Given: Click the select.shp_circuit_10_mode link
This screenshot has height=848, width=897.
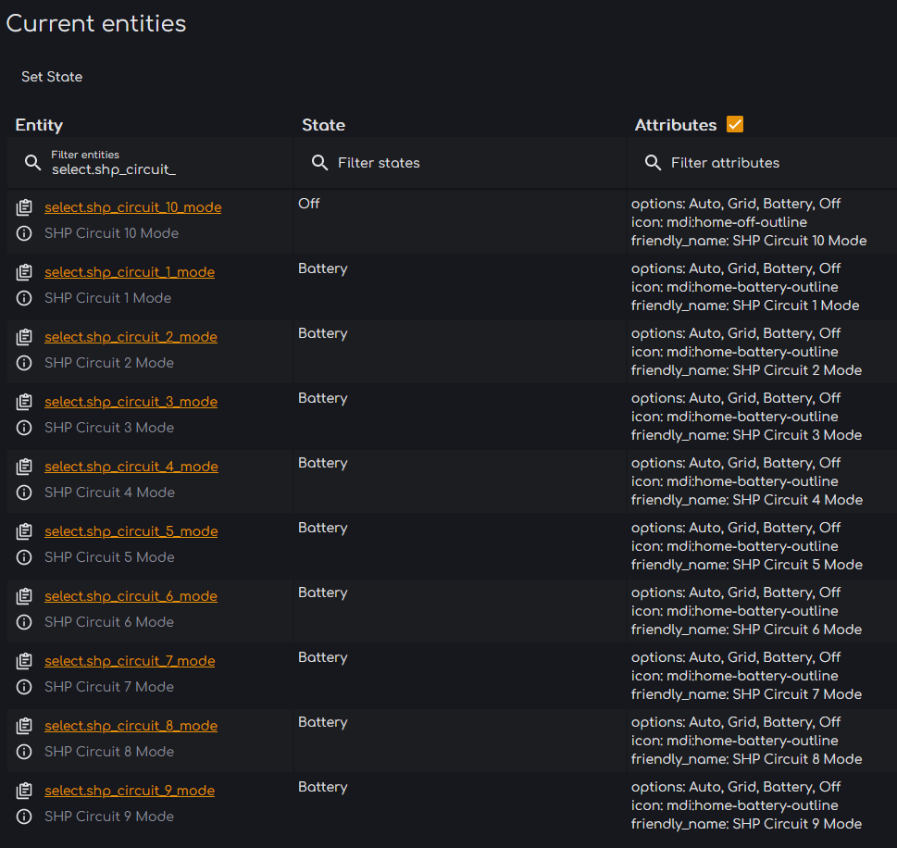Looking at the screenshot, I should (132, 207).
